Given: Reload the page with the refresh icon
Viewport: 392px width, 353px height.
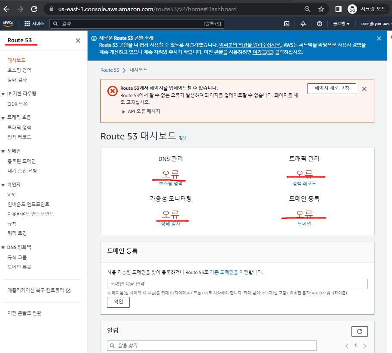Looking at the screenshot, I should [x=34, y=9].
